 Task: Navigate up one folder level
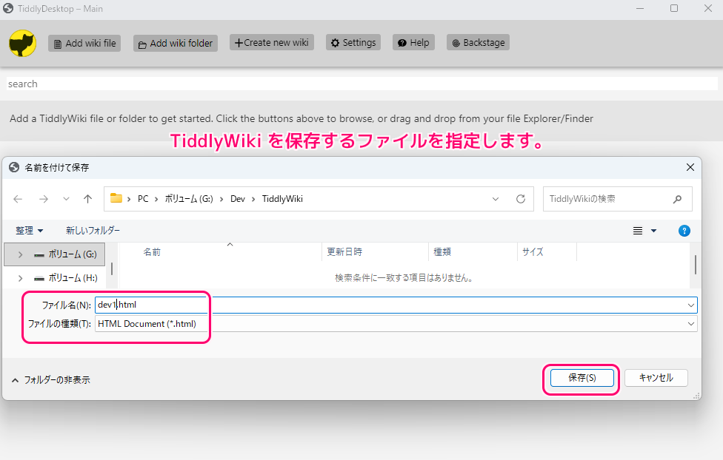(x=87, y=198)
